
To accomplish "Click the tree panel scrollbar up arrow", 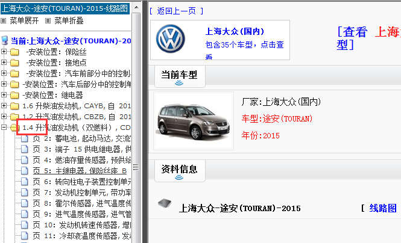I will point(136,7).
